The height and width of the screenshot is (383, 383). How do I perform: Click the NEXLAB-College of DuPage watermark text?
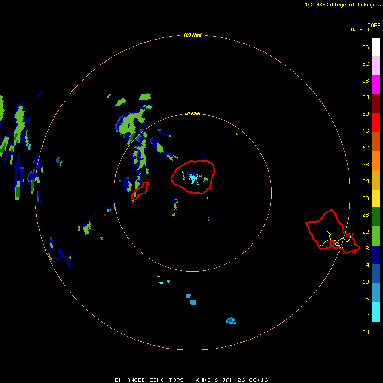pos(342,5)
